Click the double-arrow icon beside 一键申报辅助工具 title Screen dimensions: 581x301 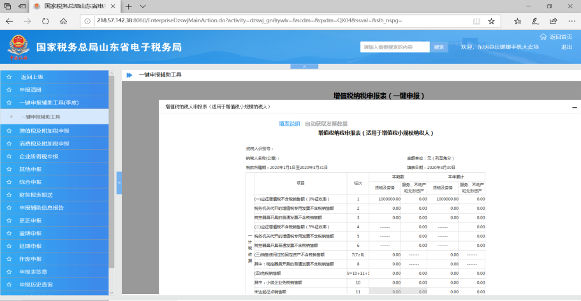point(129,75)
